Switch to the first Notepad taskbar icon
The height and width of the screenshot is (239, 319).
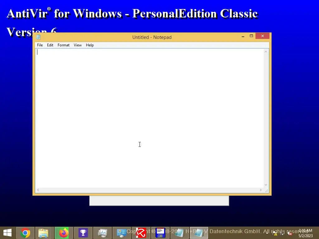tap(180, 233)
